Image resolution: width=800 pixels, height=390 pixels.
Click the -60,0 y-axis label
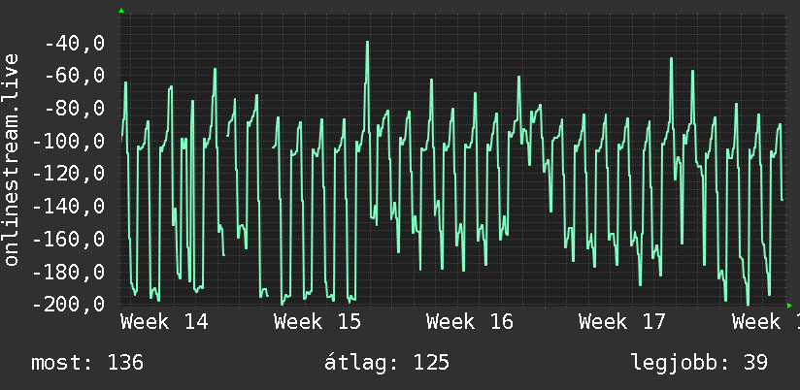coord(75,77)
